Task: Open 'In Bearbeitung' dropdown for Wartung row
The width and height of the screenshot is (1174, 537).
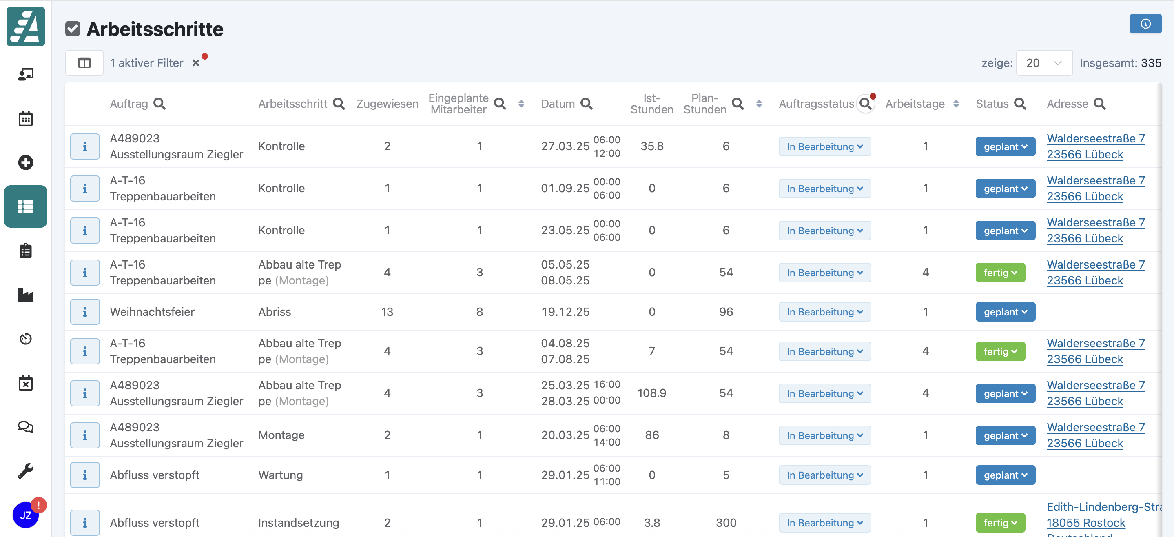Action: (824, 475)
